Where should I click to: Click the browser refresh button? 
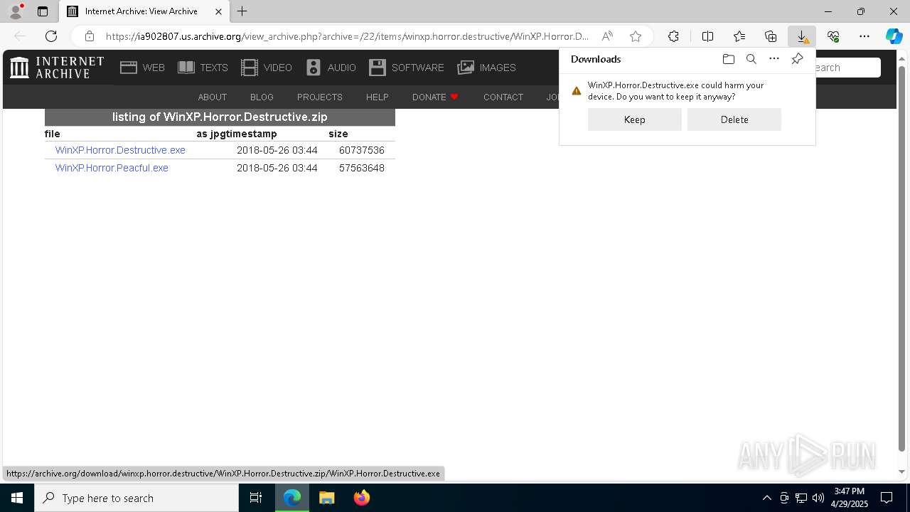51,36
